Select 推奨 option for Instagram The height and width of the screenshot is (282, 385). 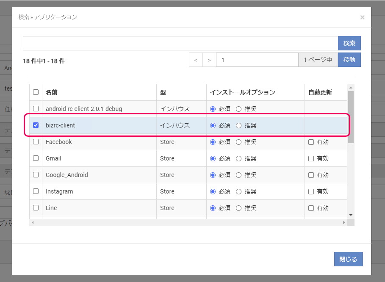pyautogui.click(x=238, y=191)
